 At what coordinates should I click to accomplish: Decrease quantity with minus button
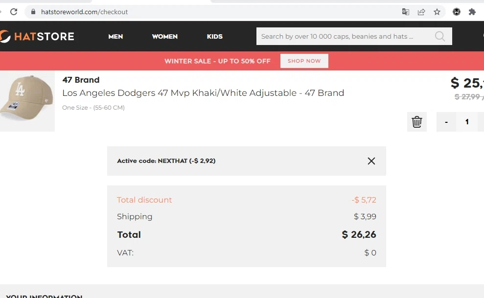446,122
